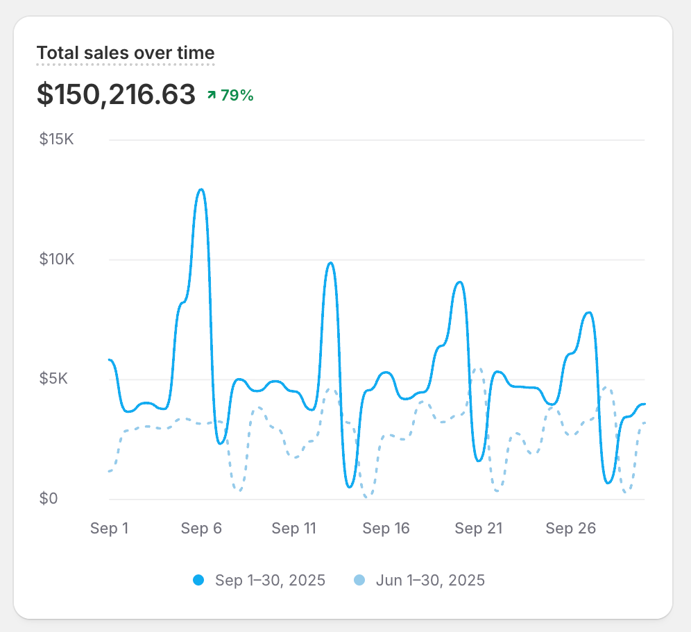Screen dimensions: 691x632
Task: Open the Total sales over time report title
Action: [126, 53]
